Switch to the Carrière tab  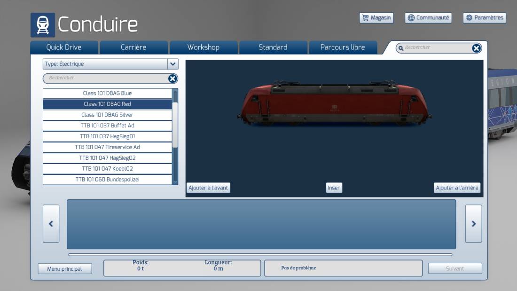coord(133,47)
